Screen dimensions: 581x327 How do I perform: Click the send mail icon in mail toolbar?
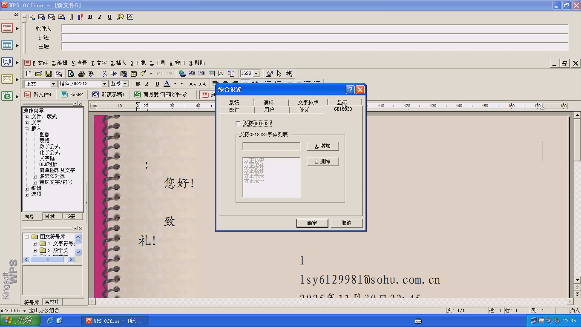coord(32,17)
